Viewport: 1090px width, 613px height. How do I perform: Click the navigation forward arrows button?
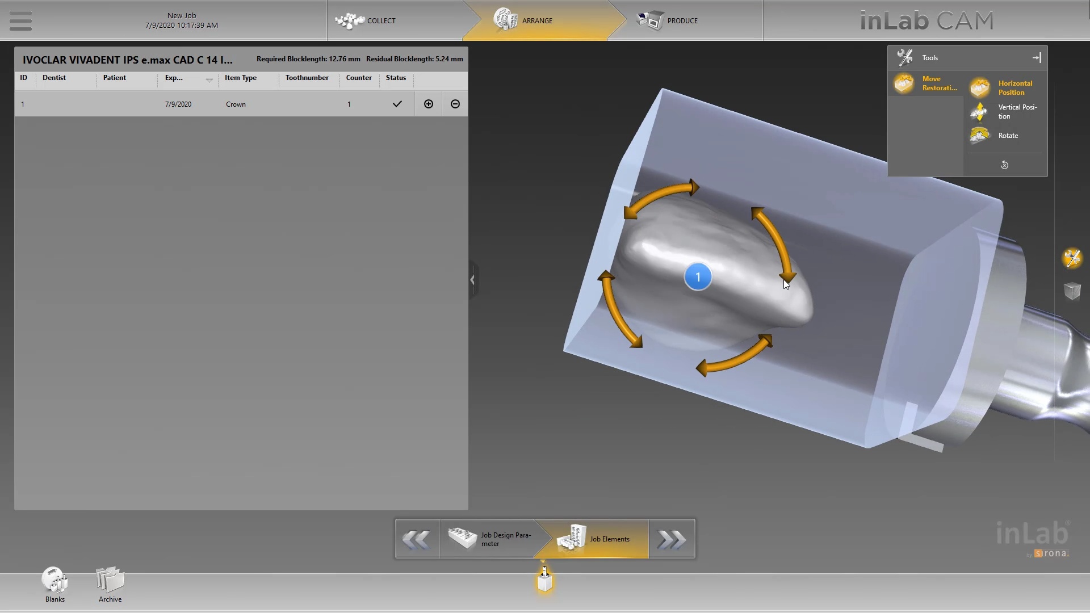click(672, 539)
